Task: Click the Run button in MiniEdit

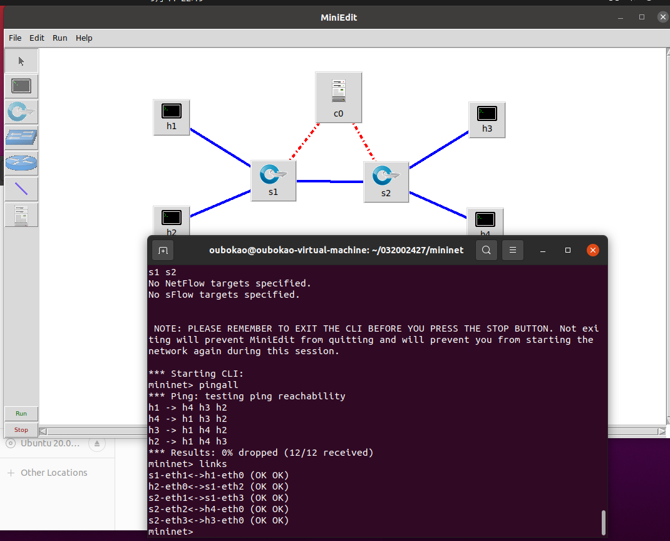Action: click(21, 414)
